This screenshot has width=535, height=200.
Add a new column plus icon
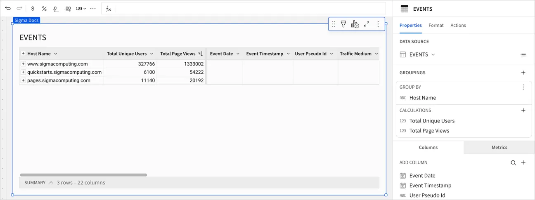click(x=523, y=162)
